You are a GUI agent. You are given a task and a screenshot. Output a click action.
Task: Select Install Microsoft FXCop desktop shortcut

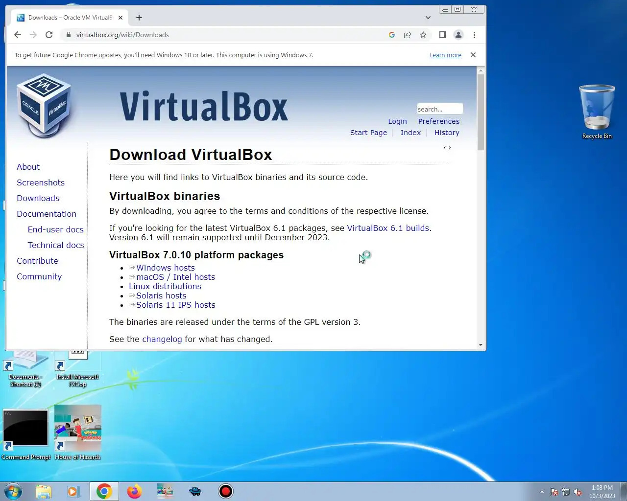tap(77, 368)
